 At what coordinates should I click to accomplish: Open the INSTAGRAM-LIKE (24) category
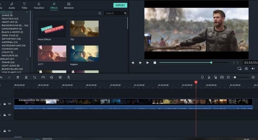(x=13, y=46)
